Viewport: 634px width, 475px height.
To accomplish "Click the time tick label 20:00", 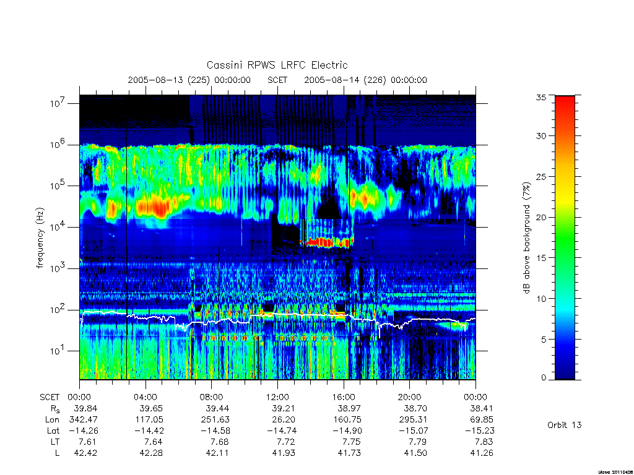I will 409,397.
